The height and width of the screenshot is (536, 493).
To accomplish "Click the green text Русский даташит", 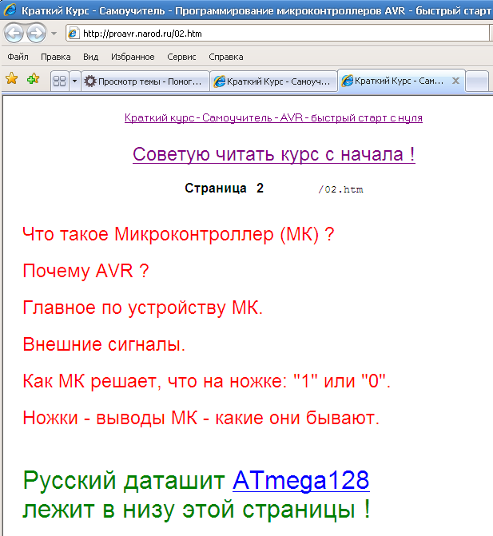I will [x=124, y=481].
